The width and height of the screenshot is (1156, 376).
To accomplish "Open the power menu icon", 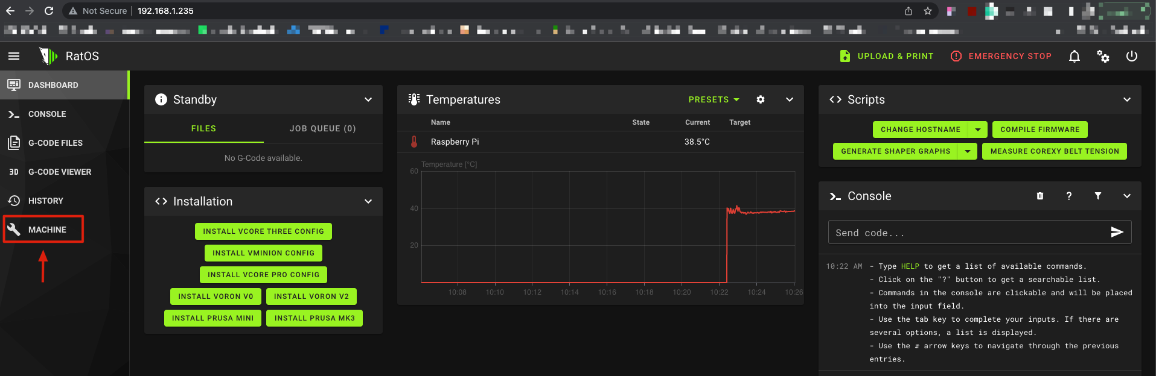I will click(x=1132, y=56).
